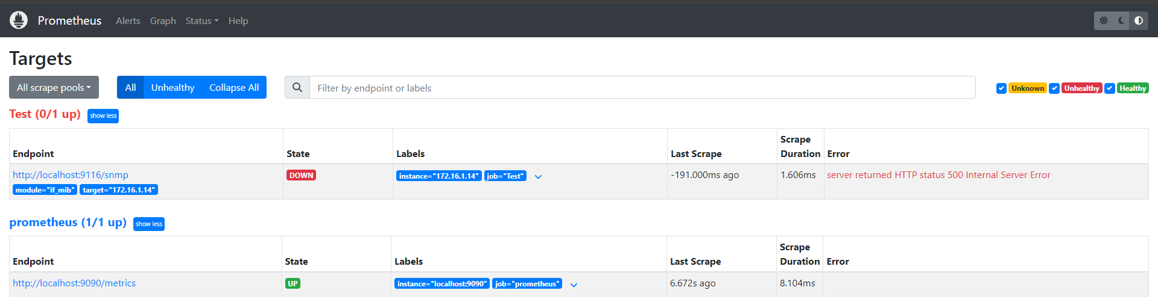Open the Alerts page
The image size is (1158, 308).
click(128, 21)
